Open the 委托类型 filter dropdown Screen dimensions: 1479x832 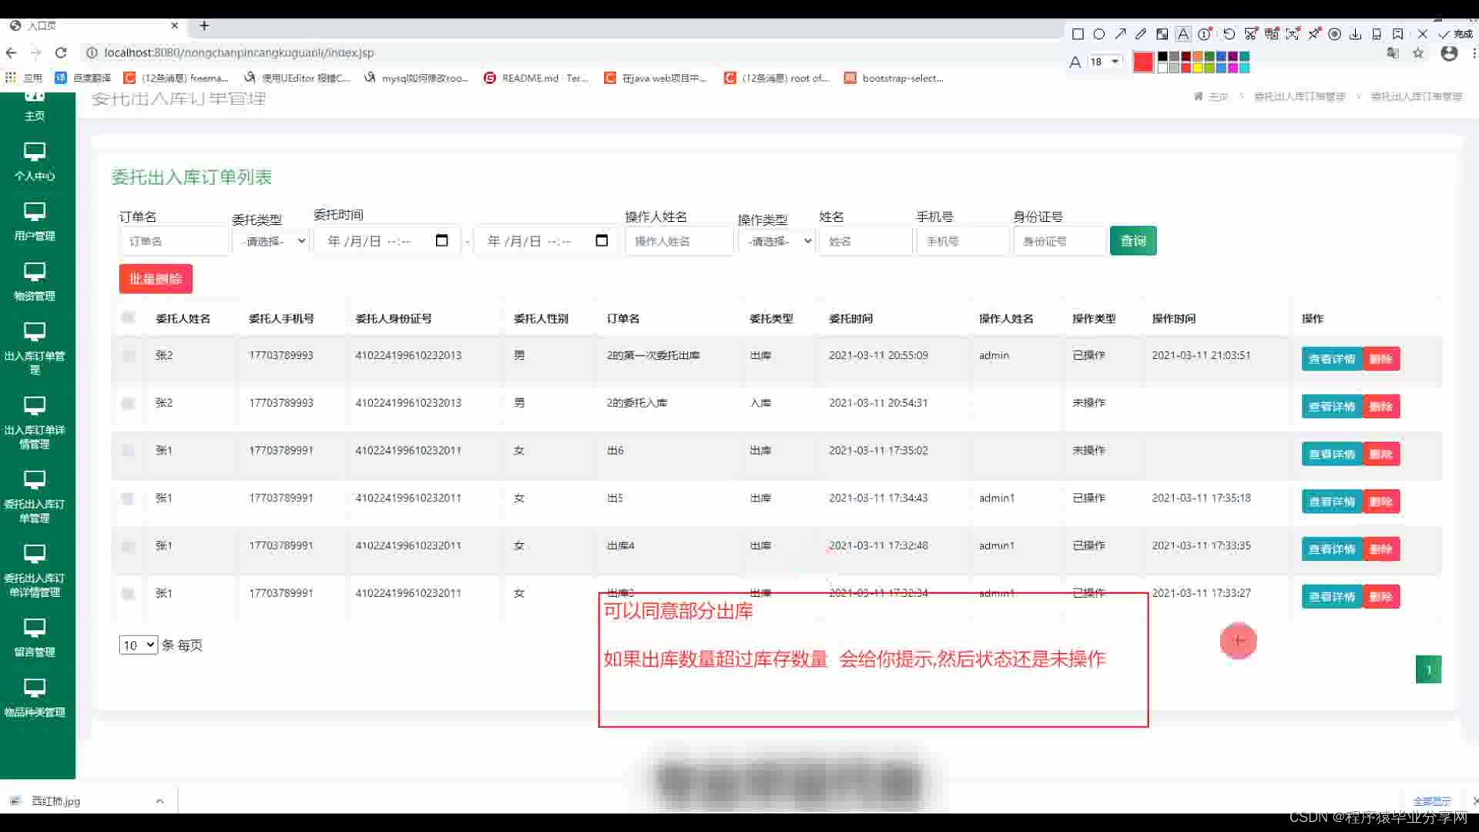270,241
